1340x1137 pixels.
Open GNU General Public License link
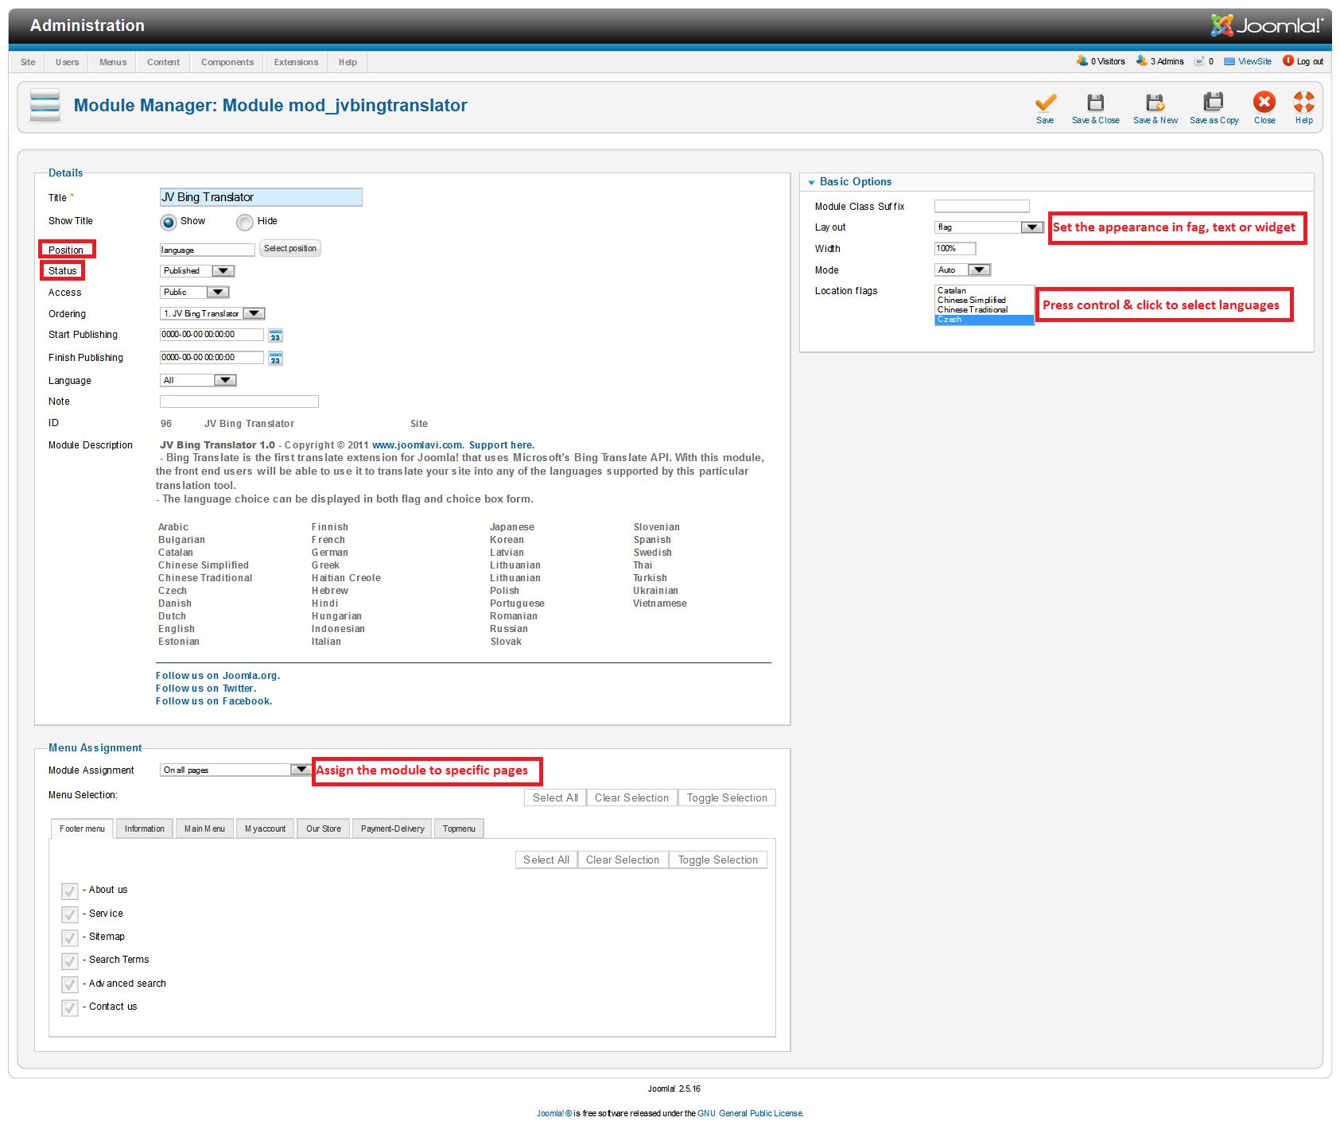pyautogui.click(x=751, y=1114)
